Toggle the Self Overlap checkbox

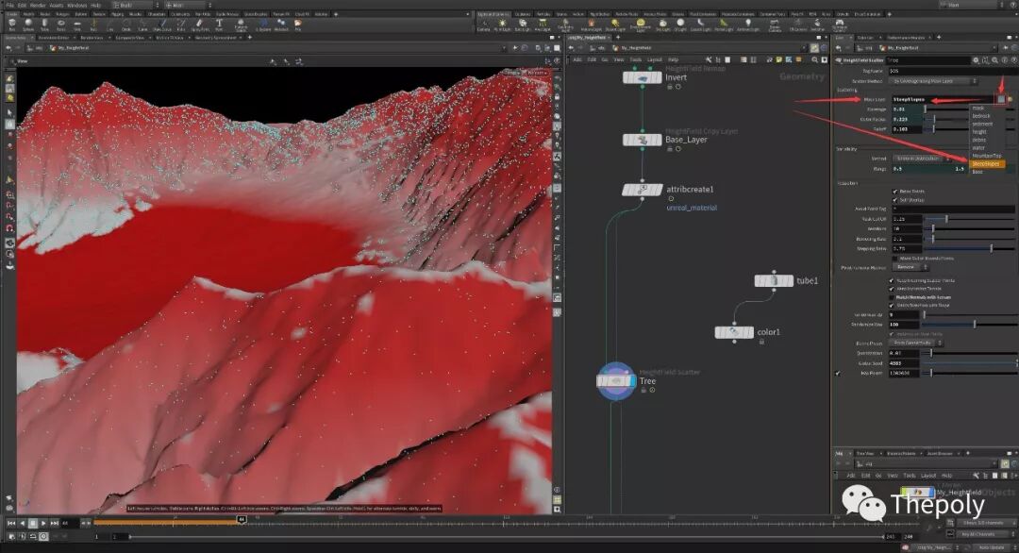tap(894, 200)
